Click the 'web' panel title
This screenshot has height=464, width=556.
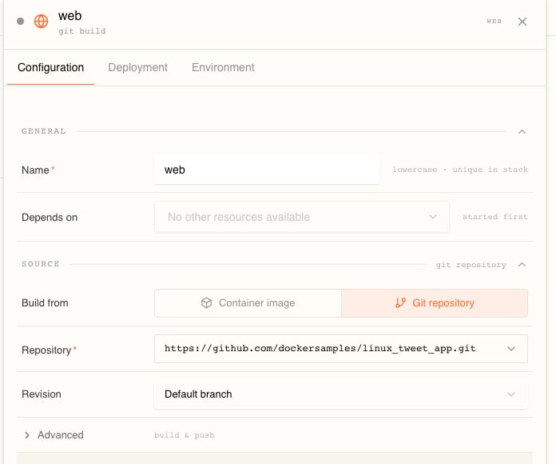[69, 16]
